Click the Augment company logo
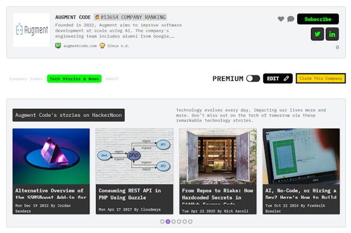351x233 pixels. 32,30
